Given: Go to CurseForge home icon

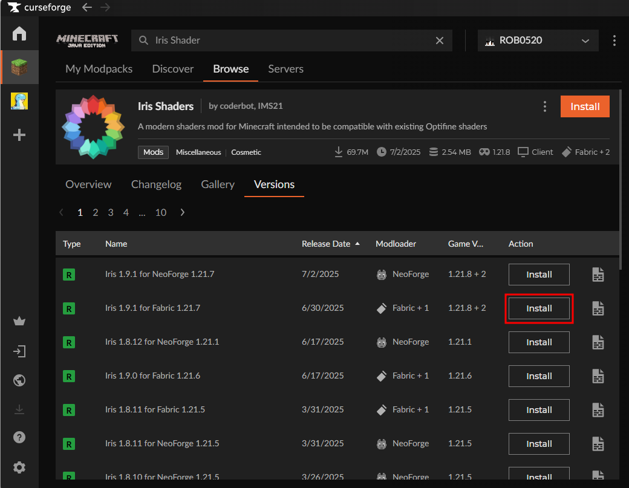Looking at the screenshot, I should click(19, 33).
